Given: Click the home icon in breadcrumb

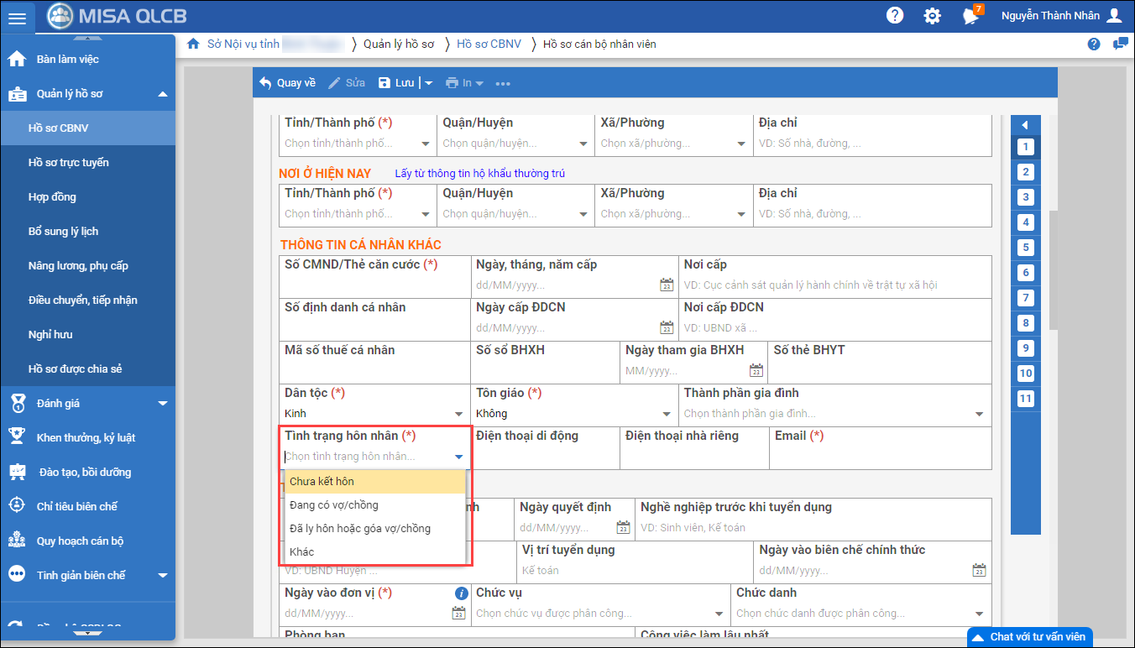Looking at the screenshot, I should (193, 44).
